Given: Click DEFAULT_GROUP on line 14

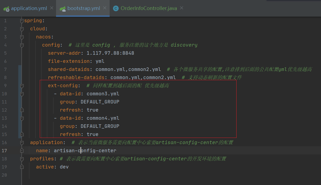Looking at the screenshot, I should pos(100,126).
